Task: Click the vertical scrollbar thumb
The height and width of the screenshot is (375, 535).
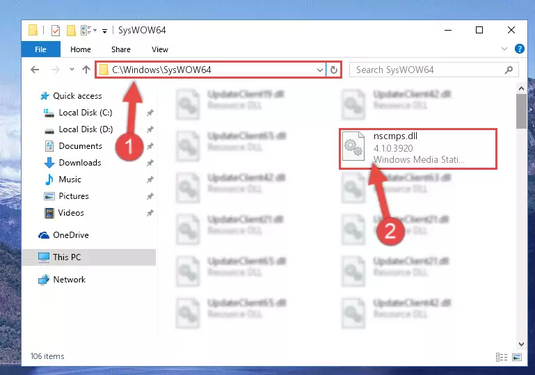Action: 521,111
